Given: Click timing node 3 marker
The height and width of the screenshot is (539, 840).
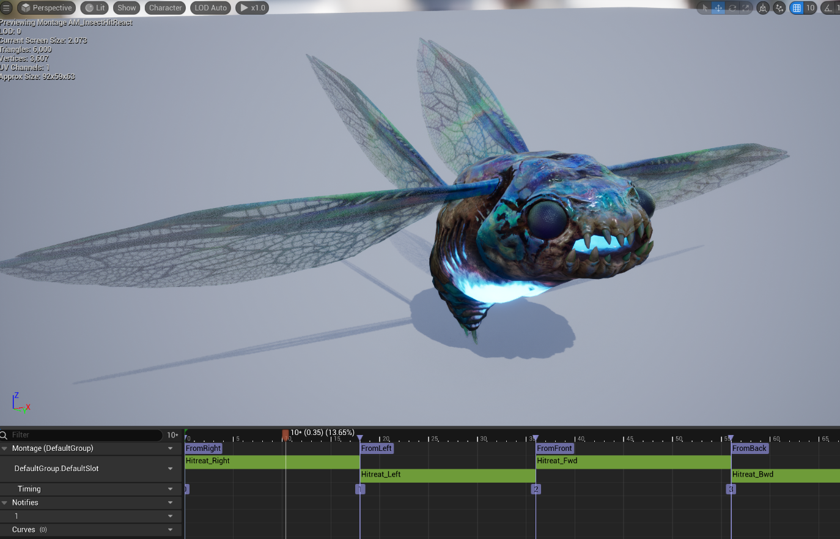Looking at the screenshot, I should pos(731,489).
